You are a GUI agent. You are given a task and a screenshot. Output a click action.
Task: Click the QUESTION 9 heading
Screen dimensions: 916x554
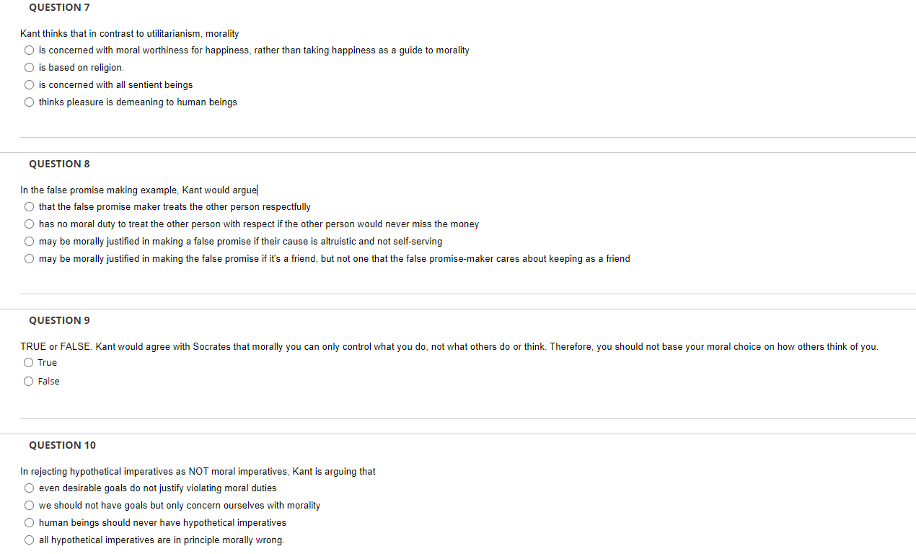(x=59, y=320)
